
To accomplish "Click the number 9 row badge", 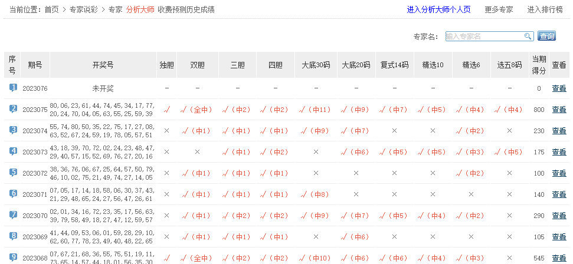I will (x=13, y=257).
